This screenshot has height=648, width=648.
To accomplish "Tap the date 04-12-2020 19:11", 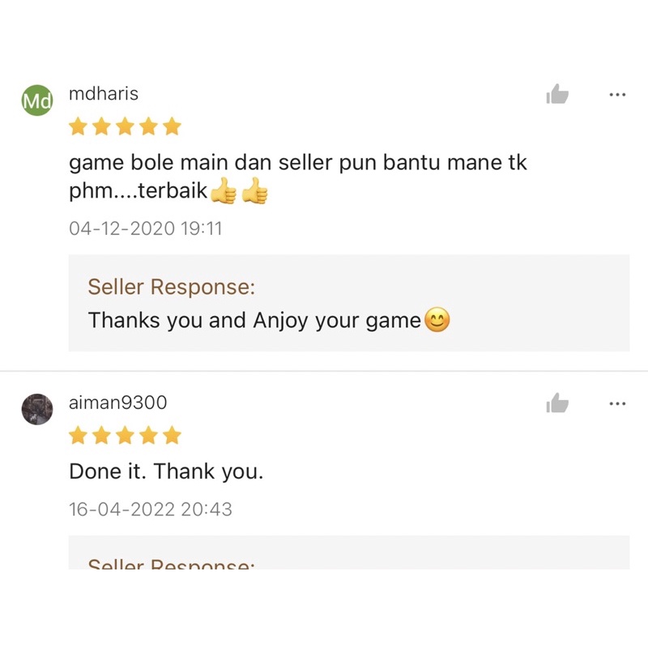I will 146,228.
